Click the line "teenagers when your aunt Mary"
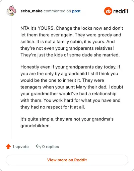 (x=72, y=87)
